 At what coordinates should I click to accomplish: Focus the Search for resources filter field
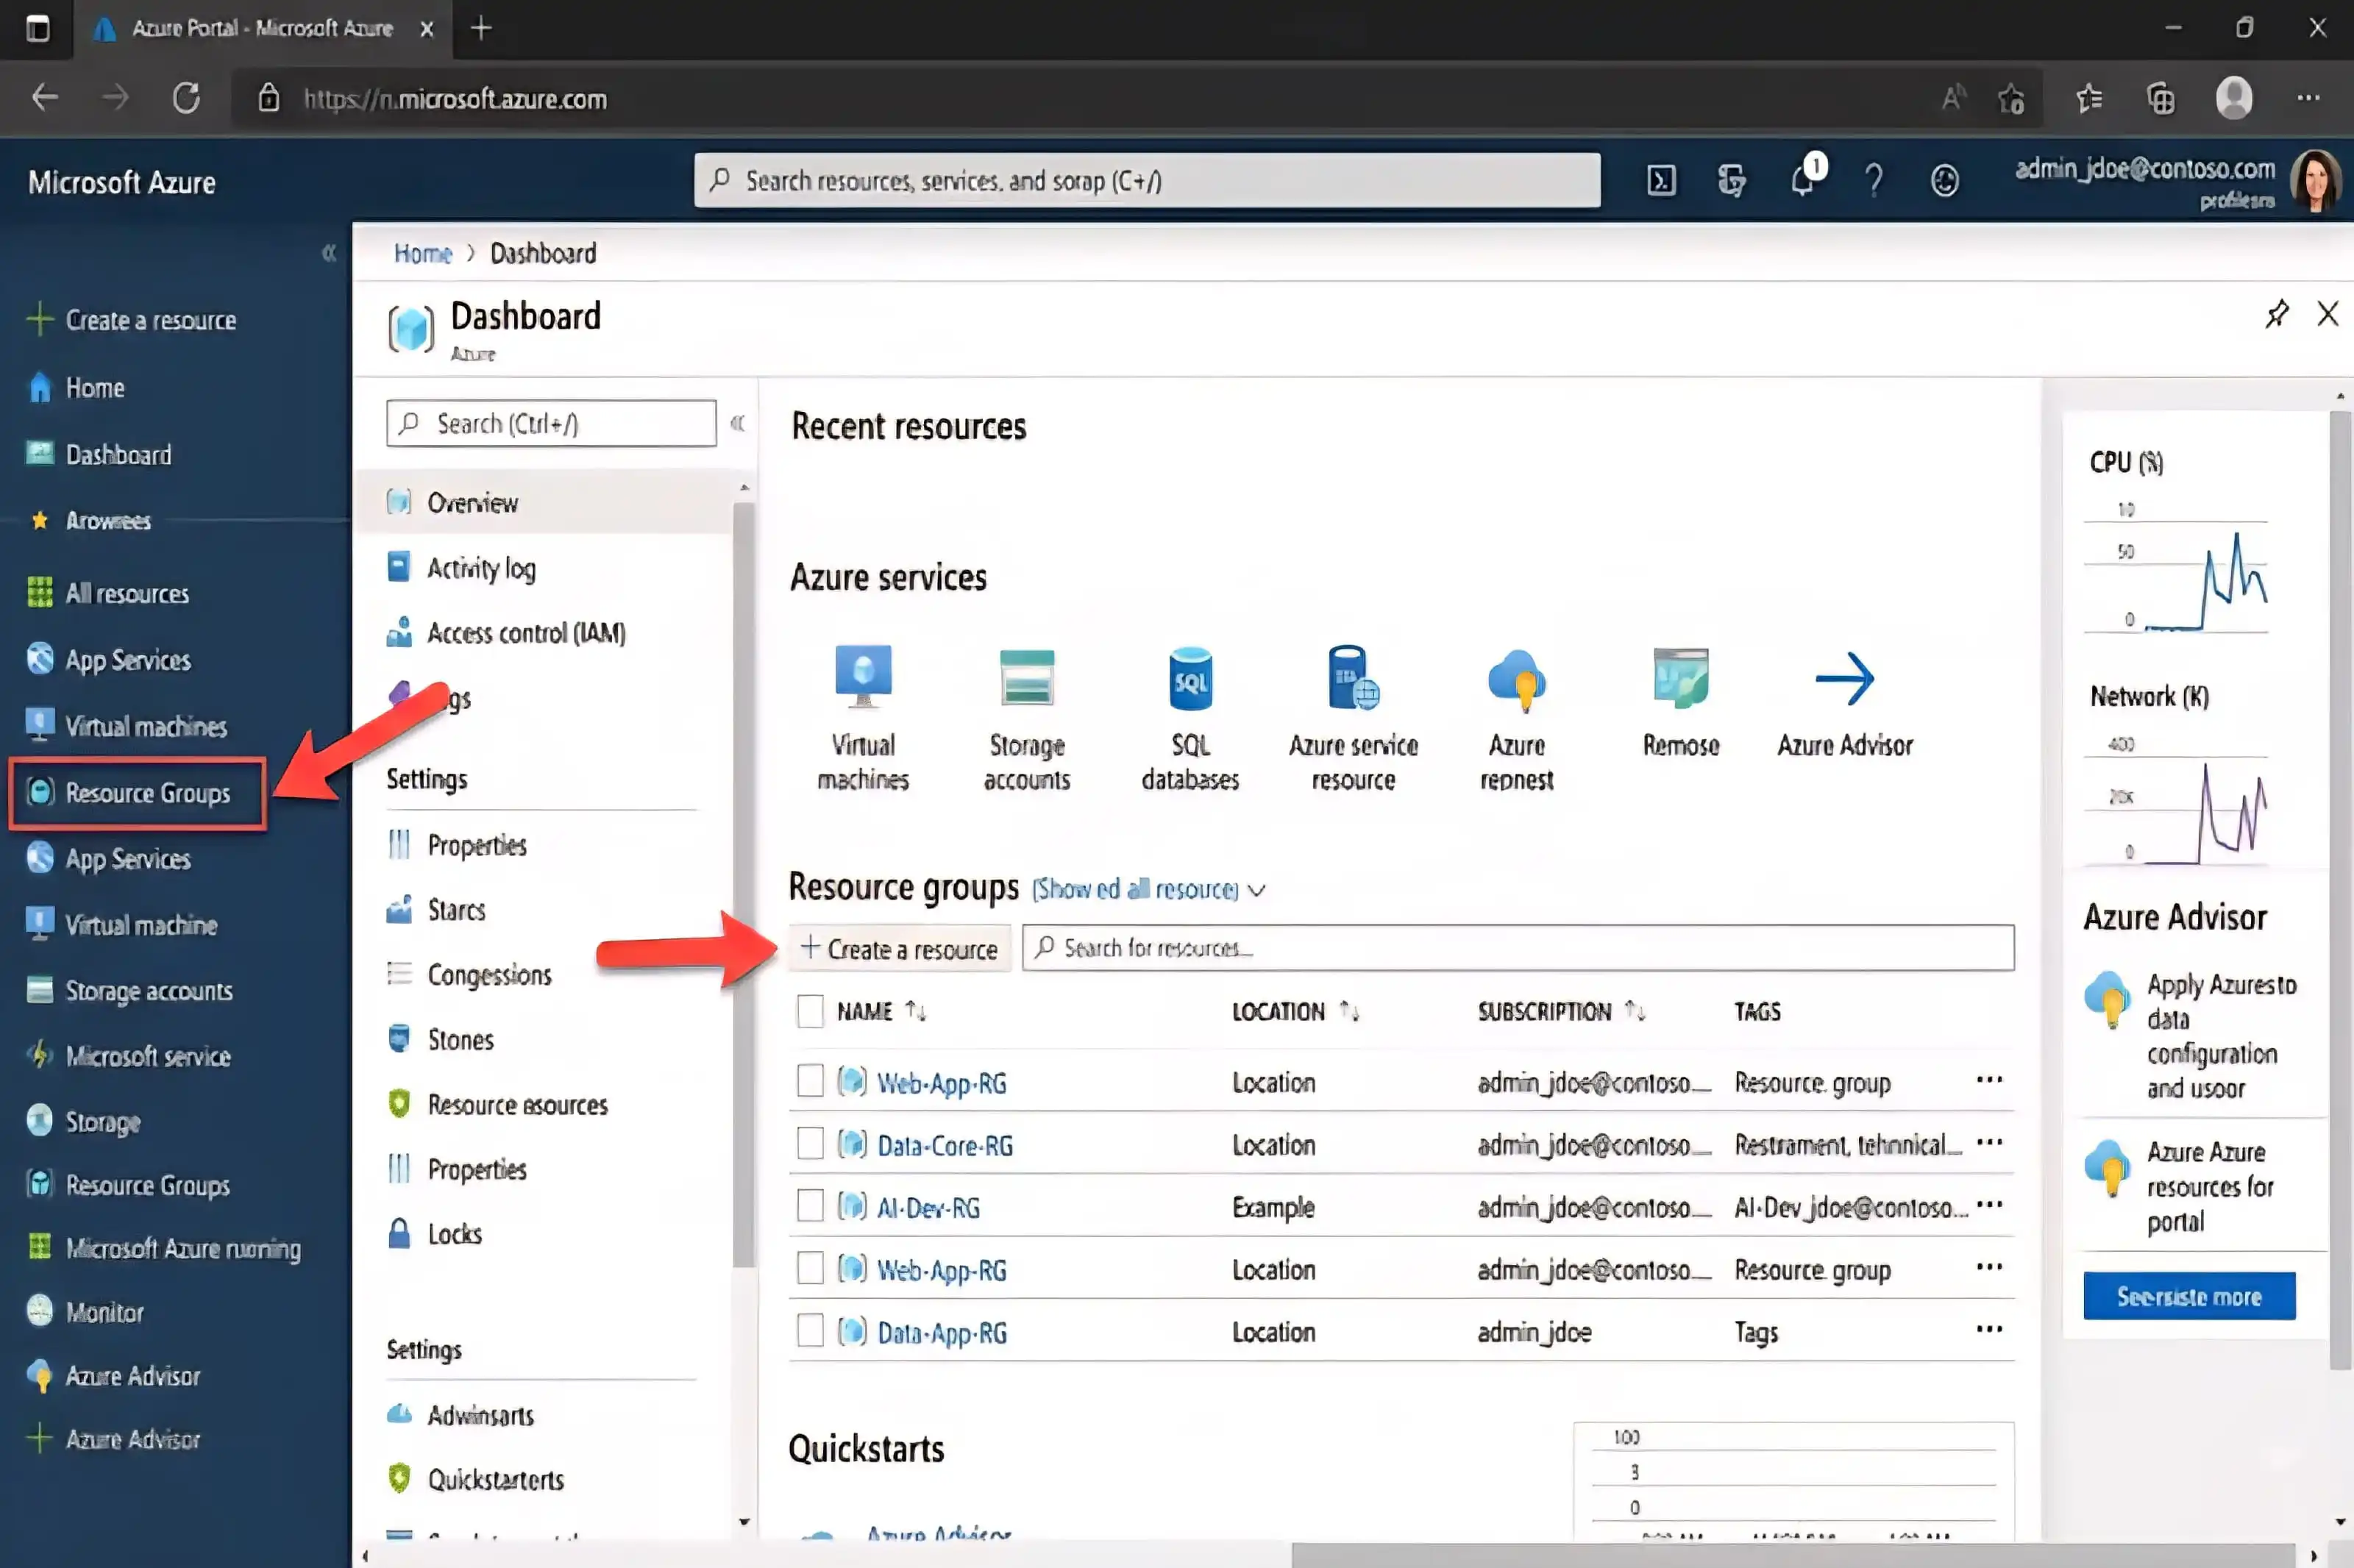tap(1518, 947)
